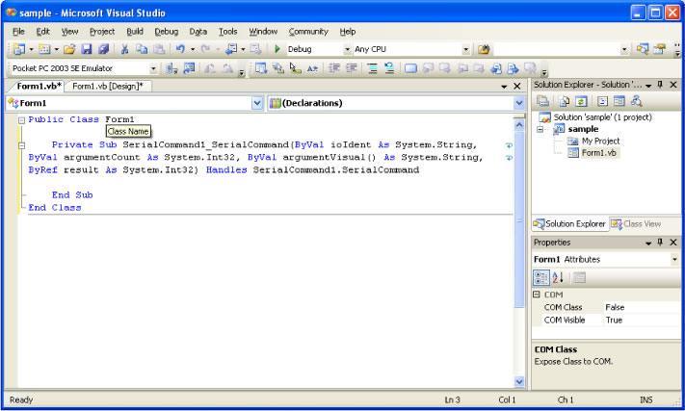Open the Help menu
The image size is (685, 411).
348,32
